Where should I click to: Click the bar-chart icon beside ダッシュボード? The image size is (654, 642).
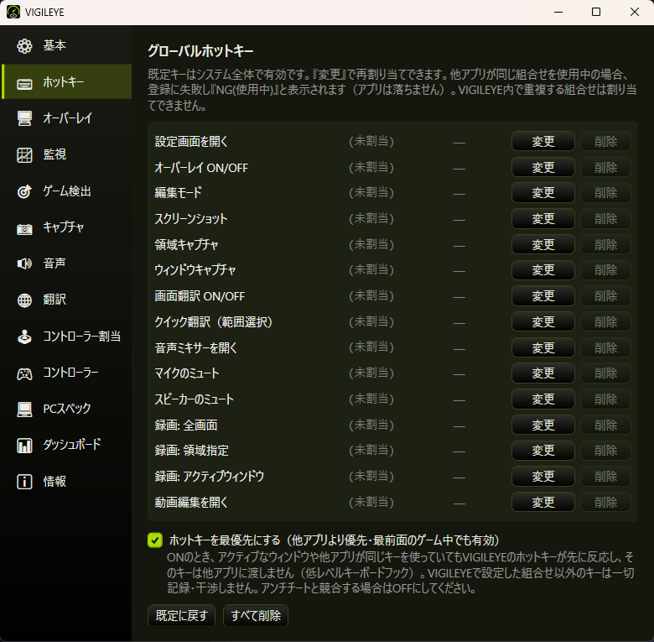click(24, 446)
